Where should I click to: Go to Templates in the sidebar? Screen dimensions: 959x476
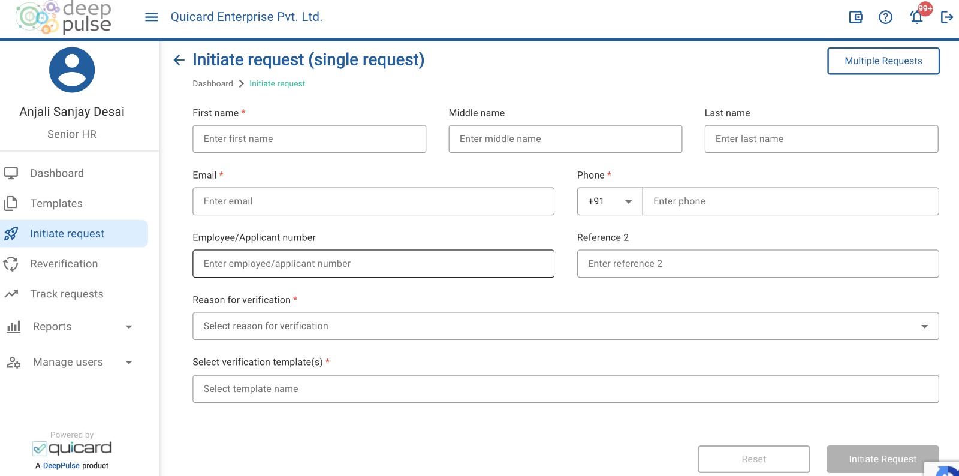pos(56,204)
